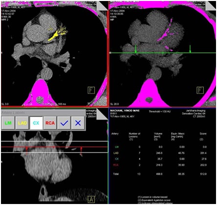This screenshot has width=217, height=205.
Task: Select the right green arrow on reference line
Action: pos(190,49)
